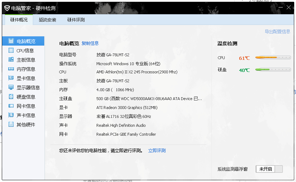Click the 温度检测 heading
This screenshot has height=182, width=296.
pyautogui.click(x=227, y=43)
